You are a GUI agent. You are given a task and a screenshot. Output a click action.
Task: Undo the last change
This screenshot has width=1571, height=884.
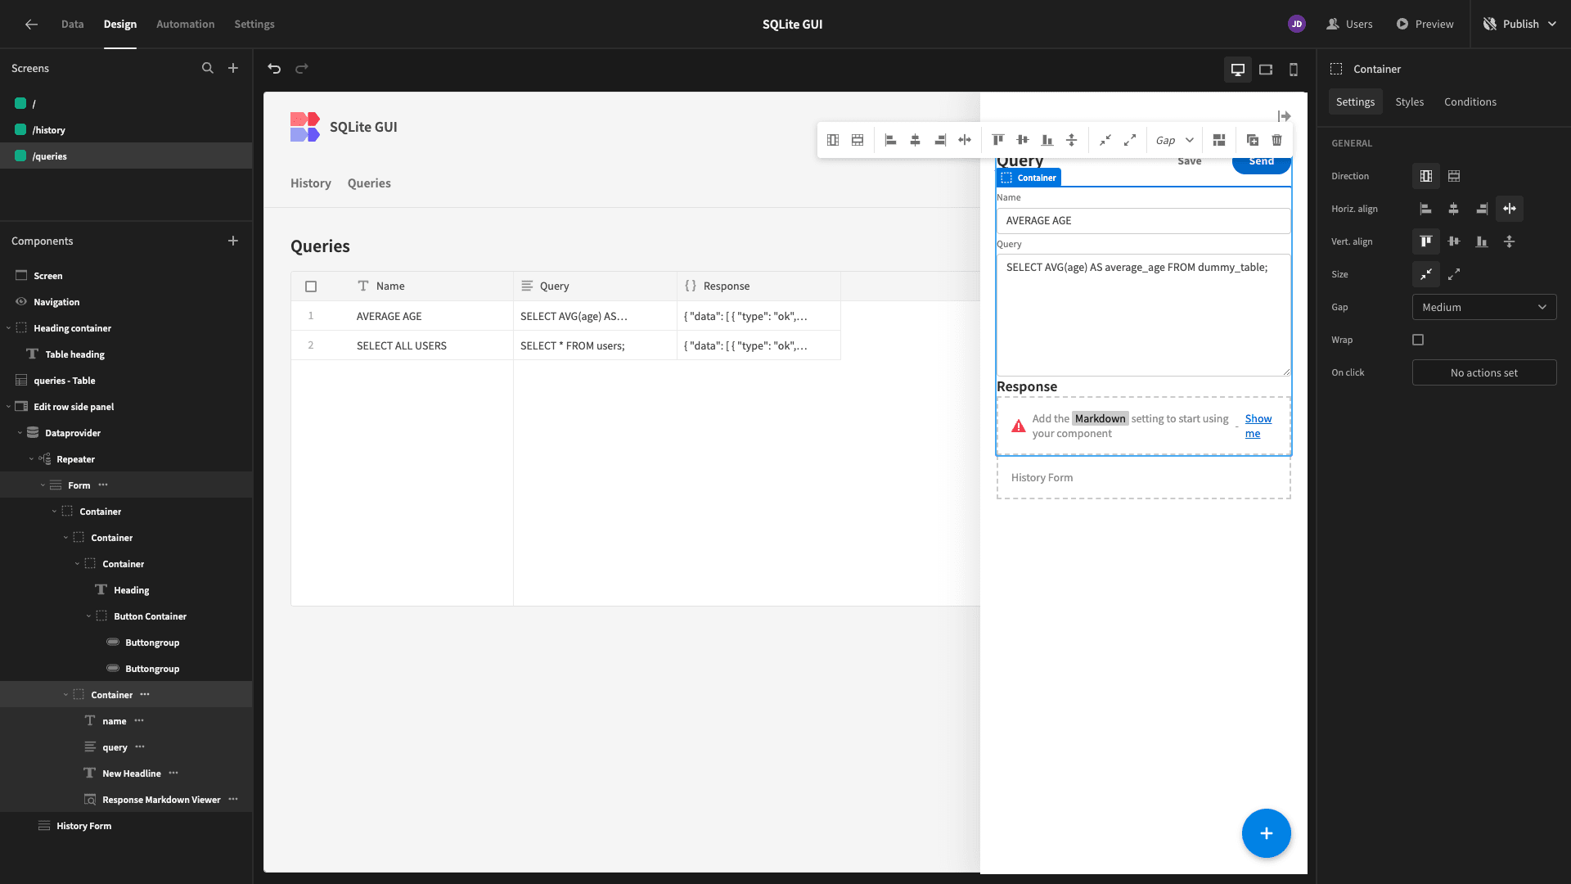click(x=274, y=69)
